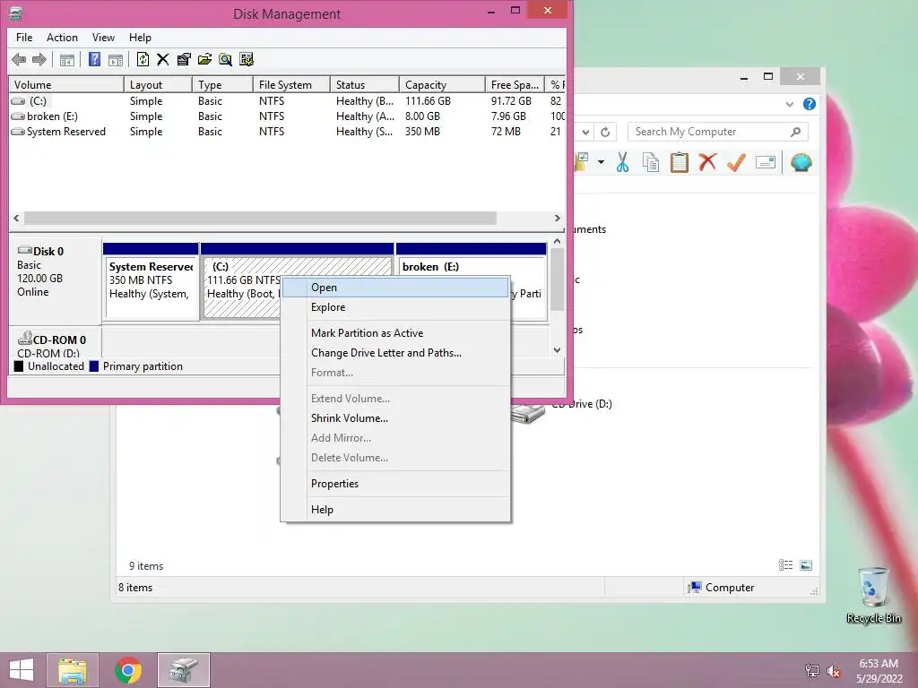Open the Action menu

click(x=62, y=38)
